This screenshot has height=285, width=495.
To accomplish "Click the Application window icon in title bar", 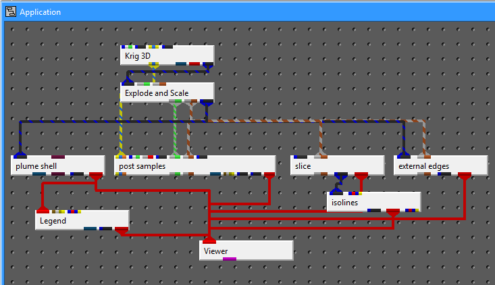I will click(x=10, y=11).
